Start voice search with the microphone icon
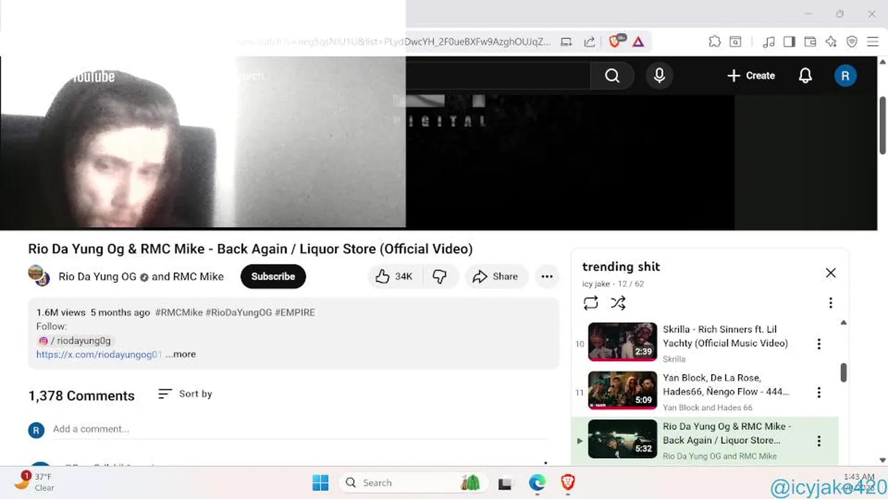Screen dimensions: 888x499 660,76
